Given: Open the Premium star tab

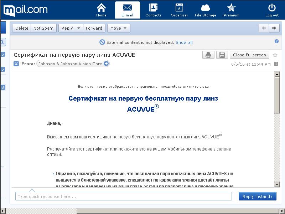Looking at the screenshot, I should click(x=231, y=10).
